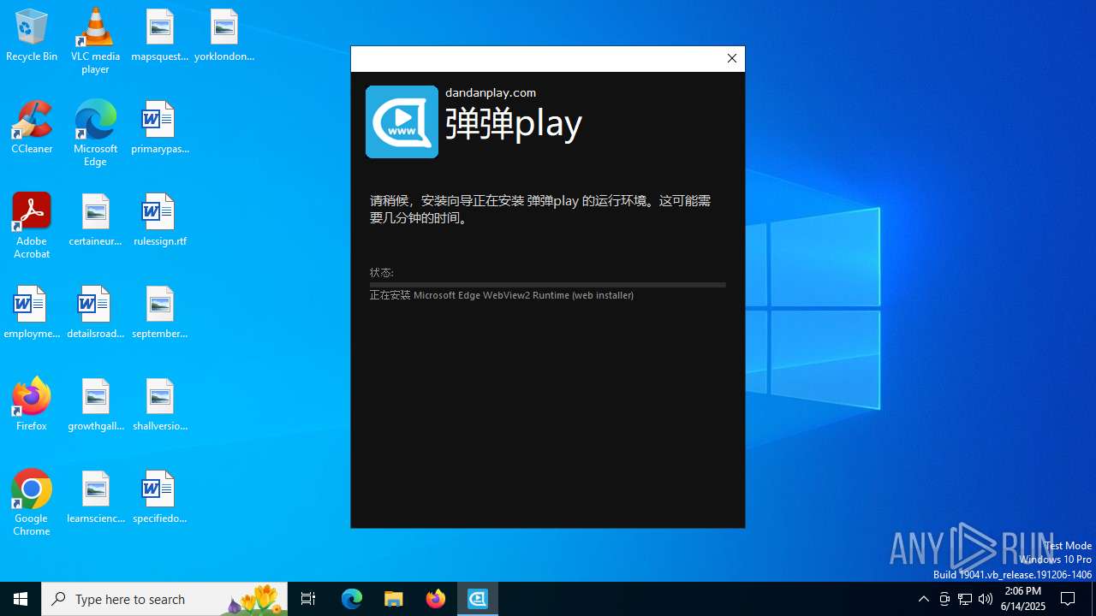
Task: Close the dandanplay installer window
Action: pos(731,59)
